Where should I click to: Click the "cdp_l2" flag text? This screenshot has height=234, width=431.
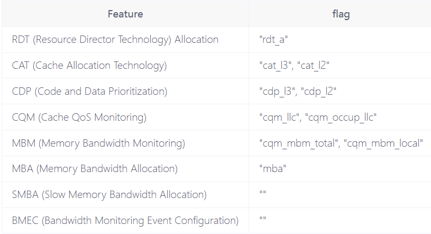point(316,92)
